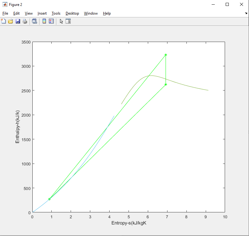
Task: Print the figure using the Print icon
Action: [25, 21]
